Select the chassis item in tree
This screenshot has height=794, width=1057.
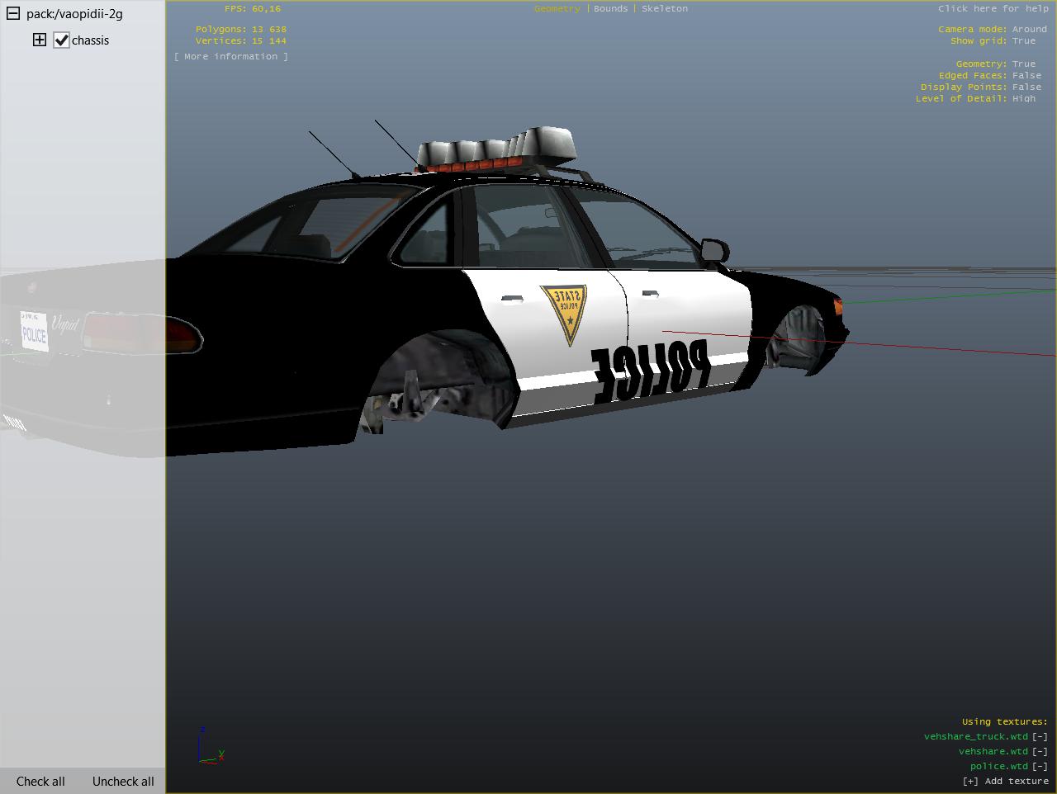tap(90, 40)
